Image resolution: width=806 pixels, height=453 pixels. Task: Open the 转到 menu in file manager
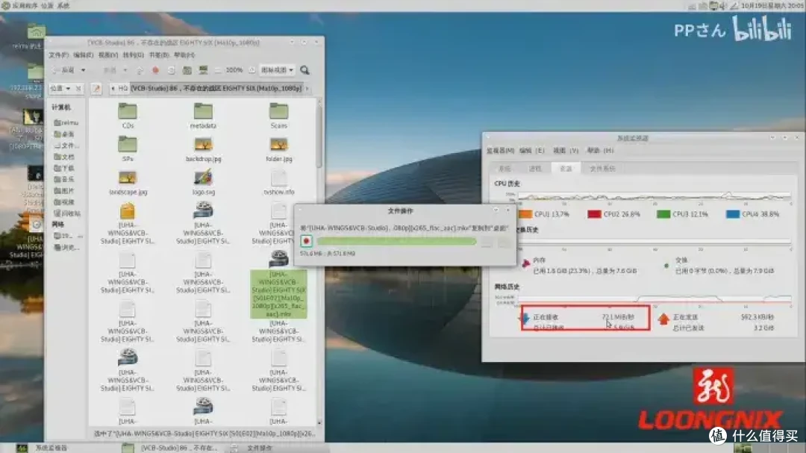click(133, 55)
